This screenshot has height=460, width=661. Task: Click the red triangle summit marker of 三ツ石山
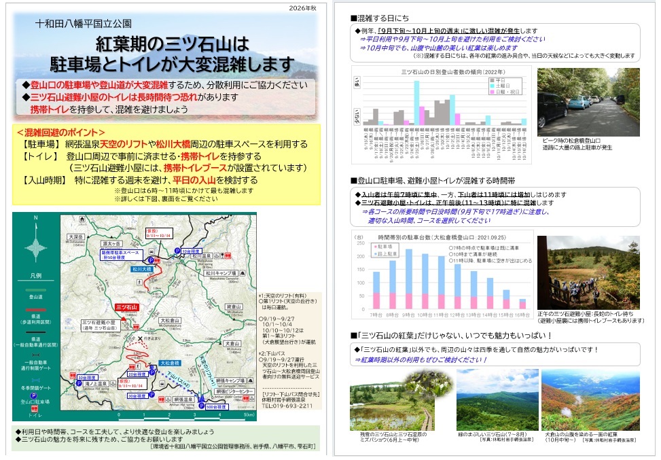tap(124, 319)
